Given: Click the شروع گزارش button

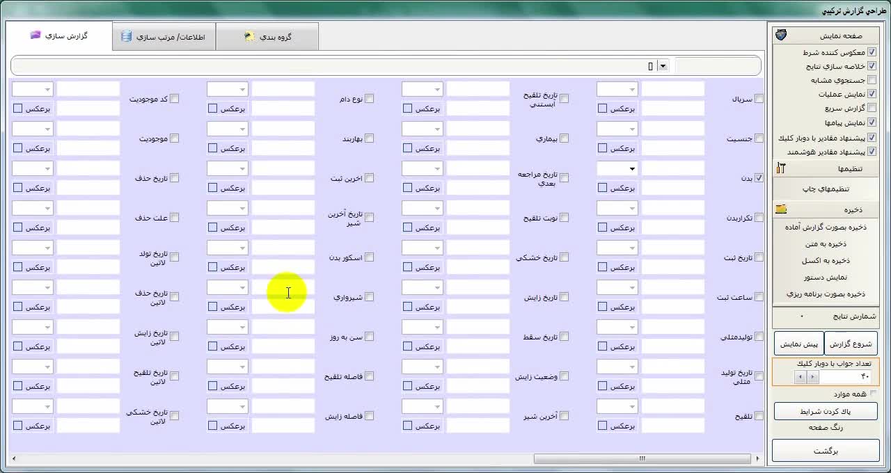Looking at the screenshot, I should click(851, 344).
